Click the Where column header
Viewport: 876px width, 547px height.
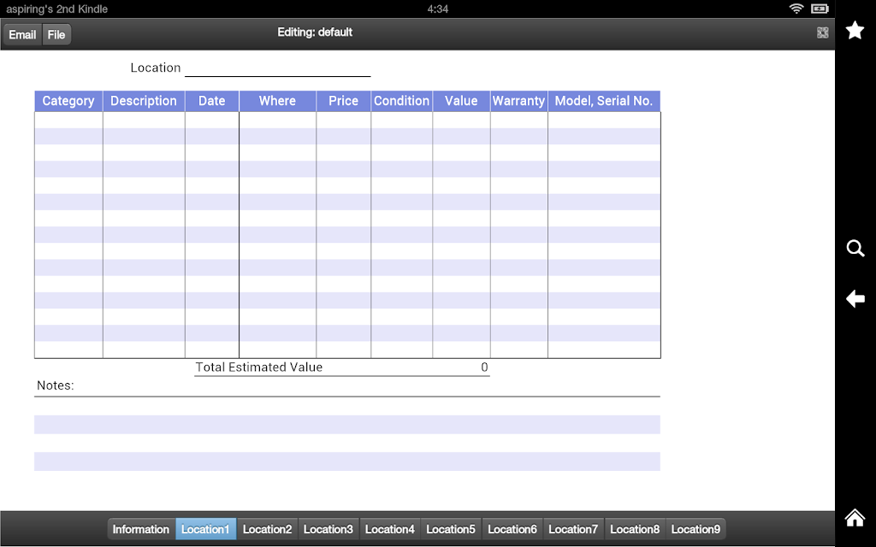(277, 101)
